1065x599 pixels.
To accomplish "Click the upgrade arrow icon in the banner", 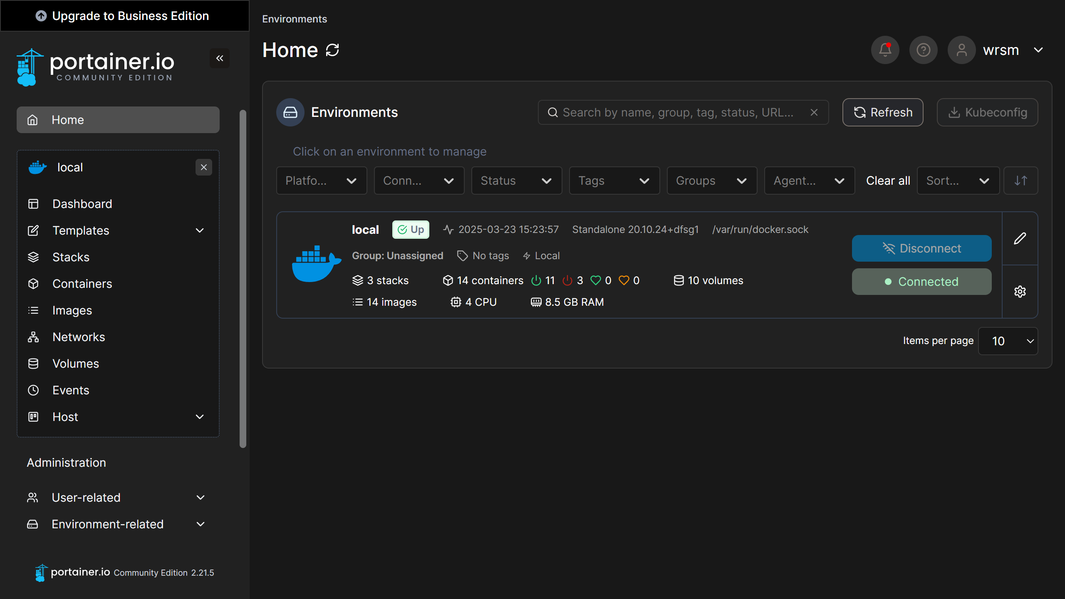I will coord(41,16).
